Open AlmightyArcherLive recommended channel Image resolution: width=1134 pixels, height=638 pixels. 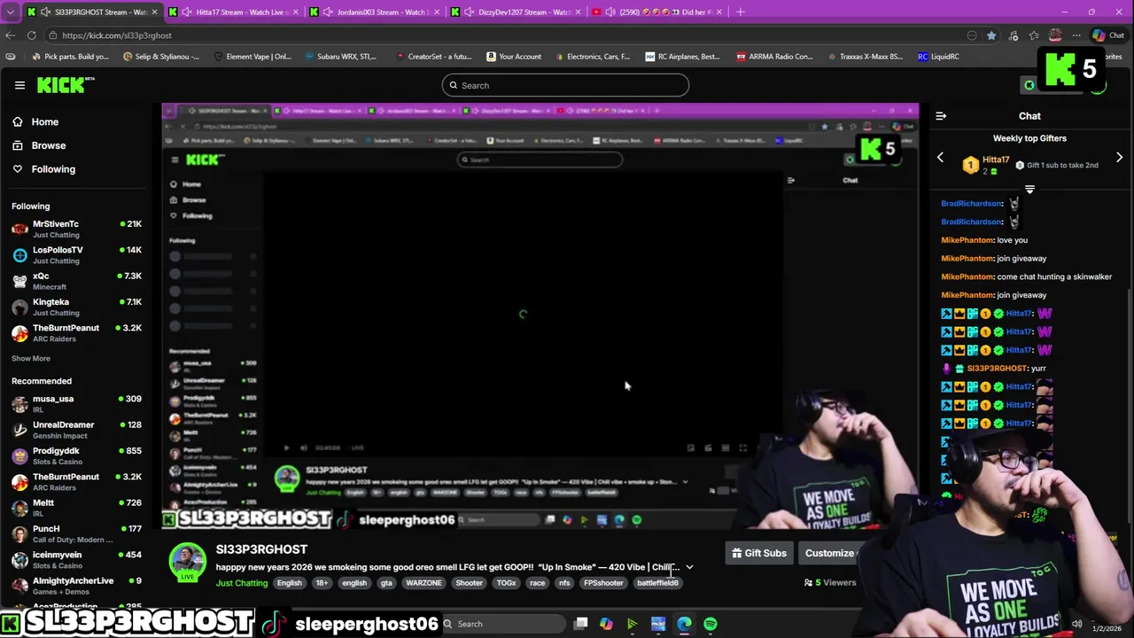(x=76, y=586)
